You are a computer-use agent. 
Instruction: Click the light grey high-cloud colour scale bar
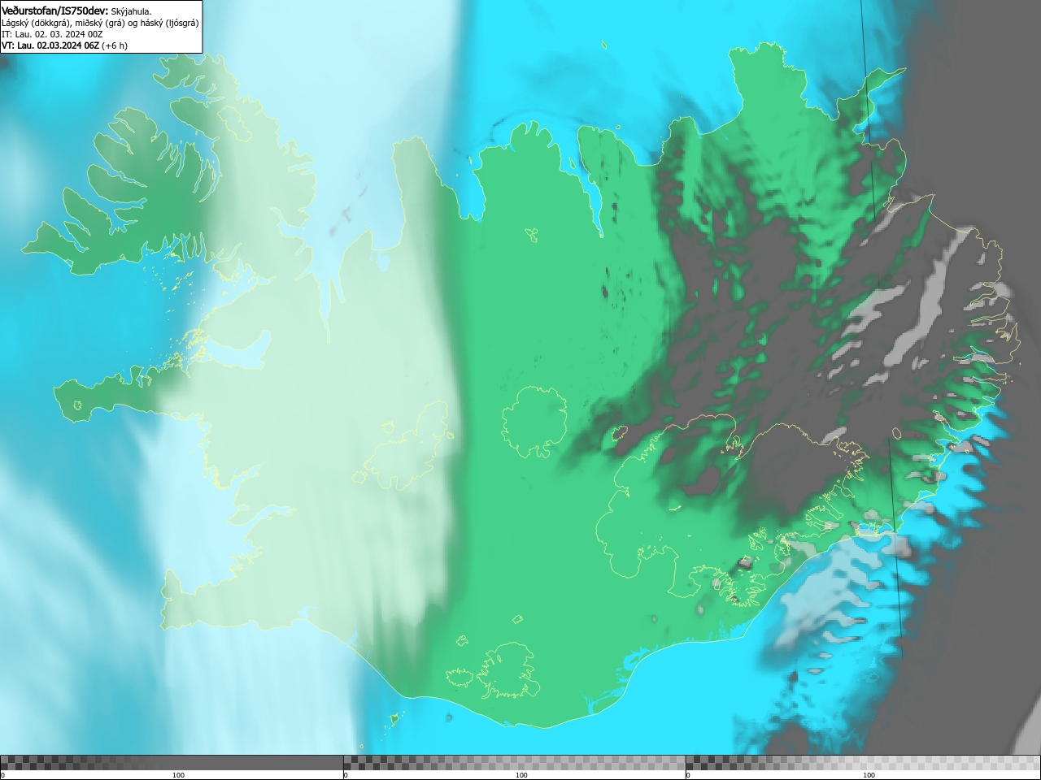coord(863,762)
